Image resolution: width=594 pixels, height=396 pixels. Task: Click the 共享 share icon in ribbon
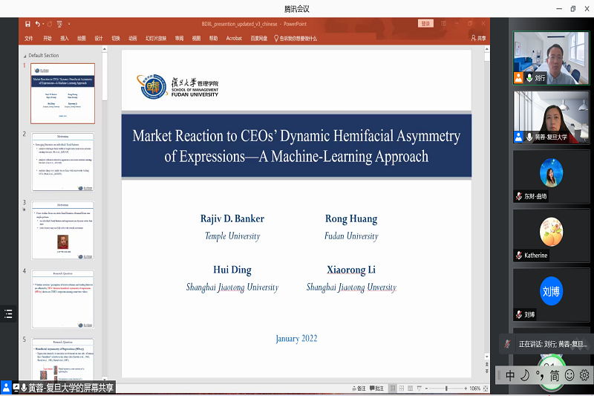coord(478,38)
